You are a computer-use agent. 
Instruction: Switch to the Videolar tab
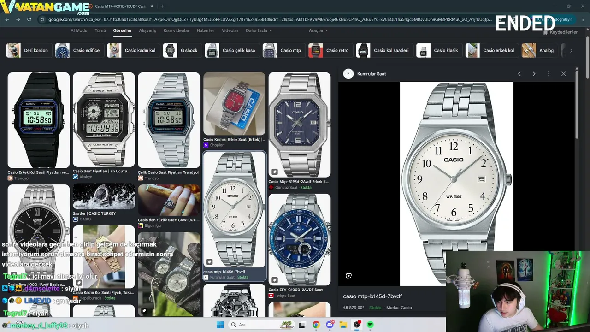[x=230, y=30]
